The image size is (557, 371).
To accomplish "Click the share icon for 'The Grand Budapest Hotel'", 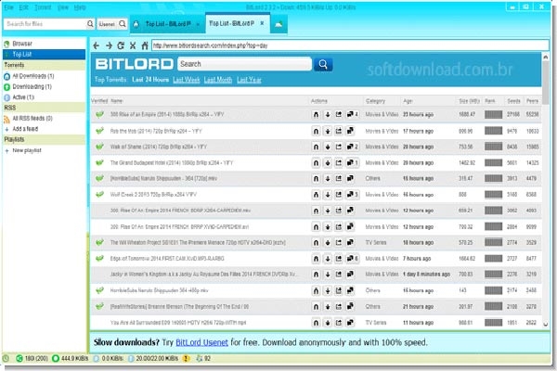I will coord(339,163).
